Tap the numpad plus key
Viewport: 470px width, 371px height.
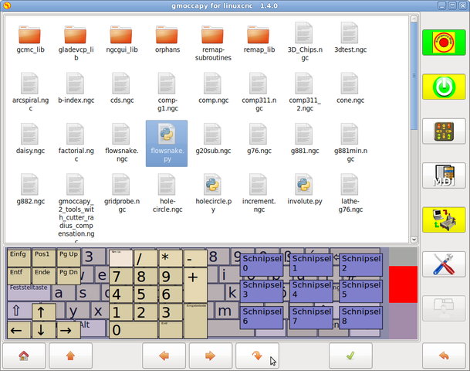pos(195,285)
